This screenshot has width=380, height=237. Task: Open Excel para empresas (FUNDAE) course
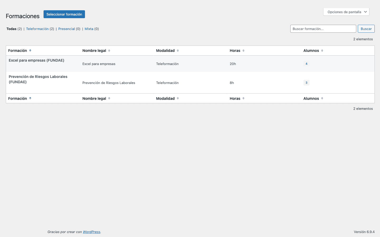click(36, 60)
